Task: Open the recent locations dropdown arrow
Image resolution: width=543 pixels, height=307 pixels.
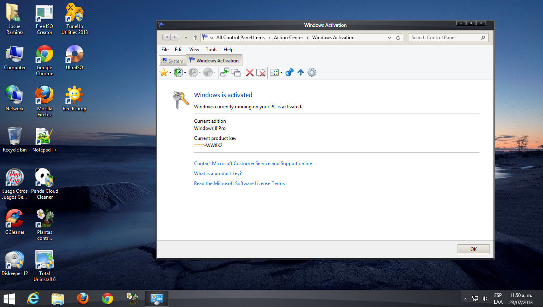Action: 186,38
